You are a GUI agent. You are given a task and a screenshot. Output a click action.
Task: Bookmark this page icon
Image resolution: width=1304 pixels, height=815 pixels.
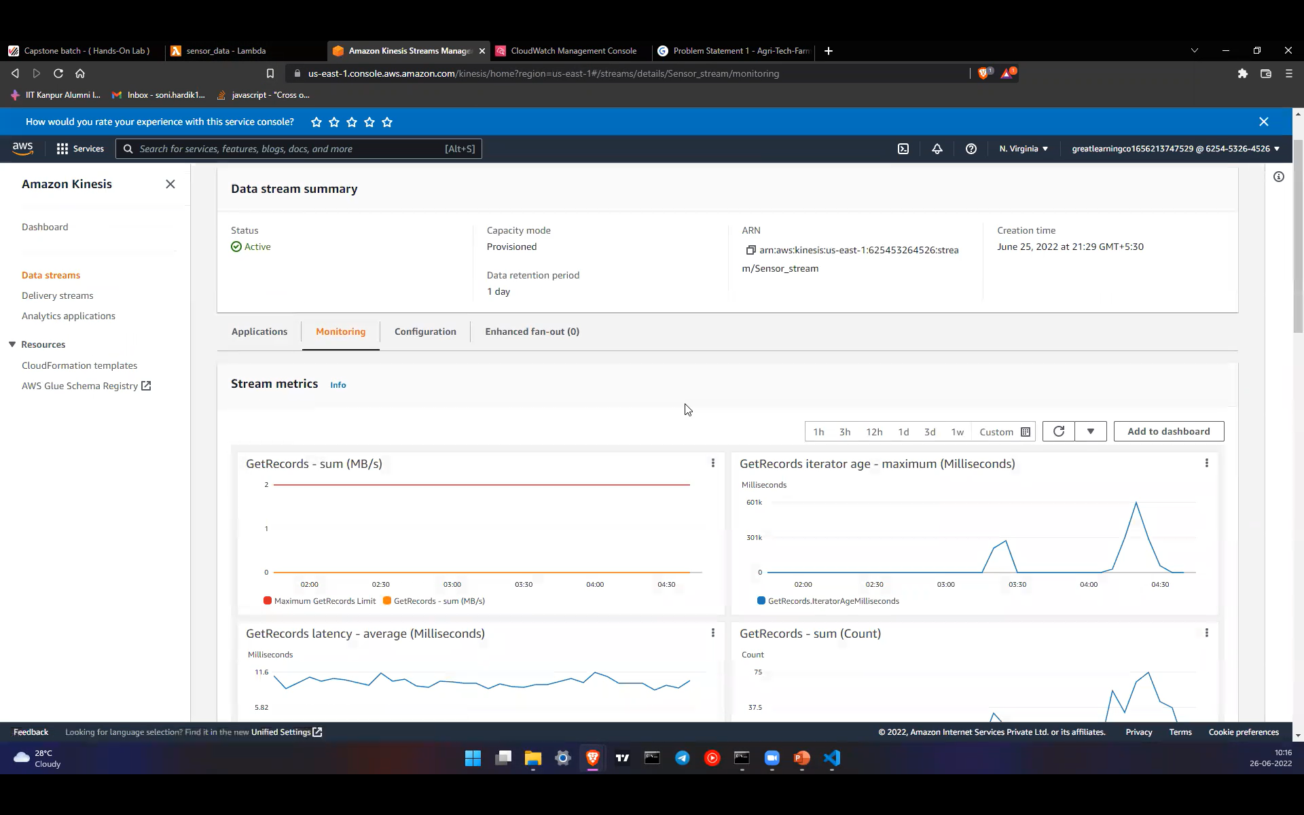coord(270,73)
